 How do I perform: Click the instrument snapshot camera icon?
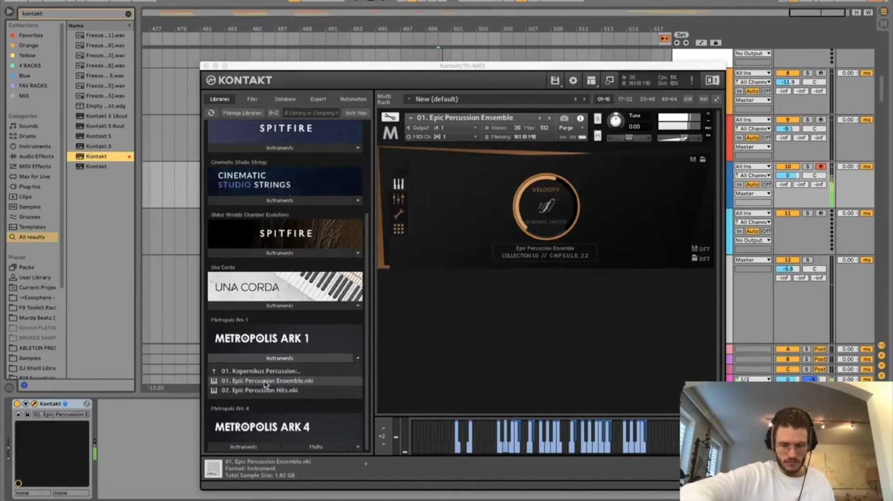(x=564, y=118)
